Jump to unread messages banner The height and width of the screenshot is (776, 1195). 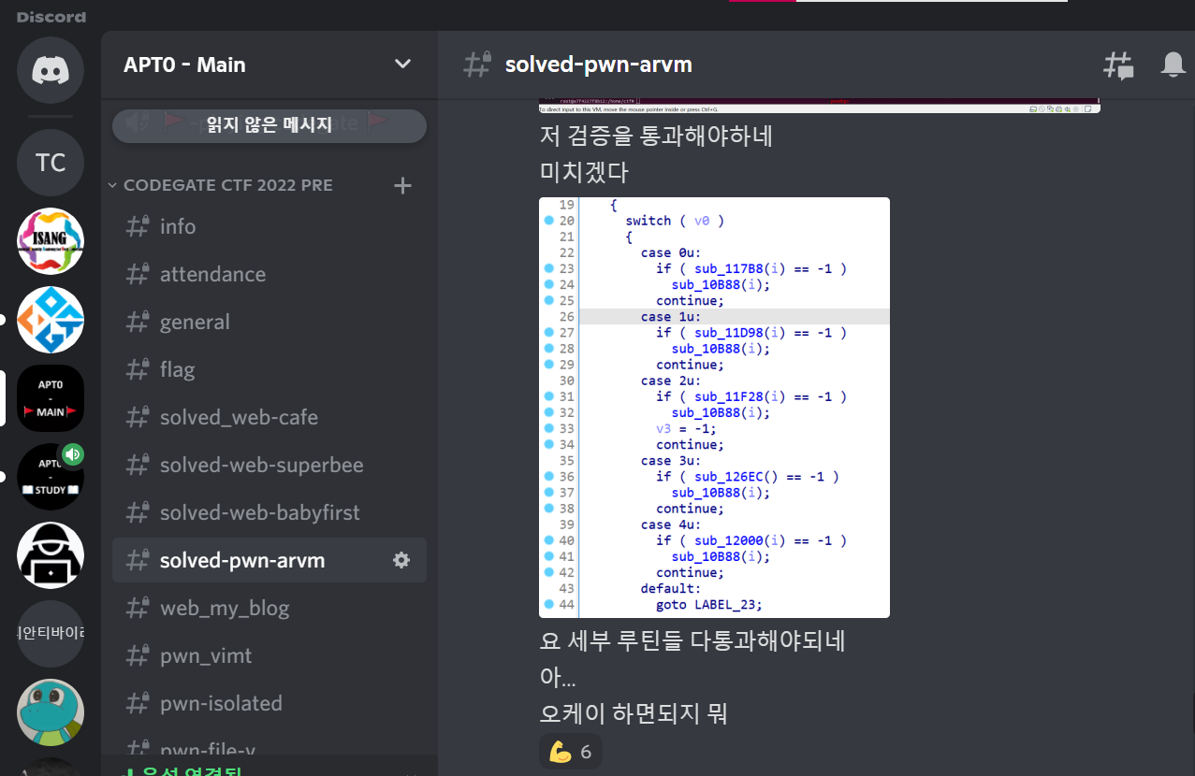pos(270,125)
